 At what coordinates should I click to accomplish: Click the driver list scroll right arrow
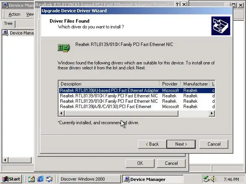point(212,113)
